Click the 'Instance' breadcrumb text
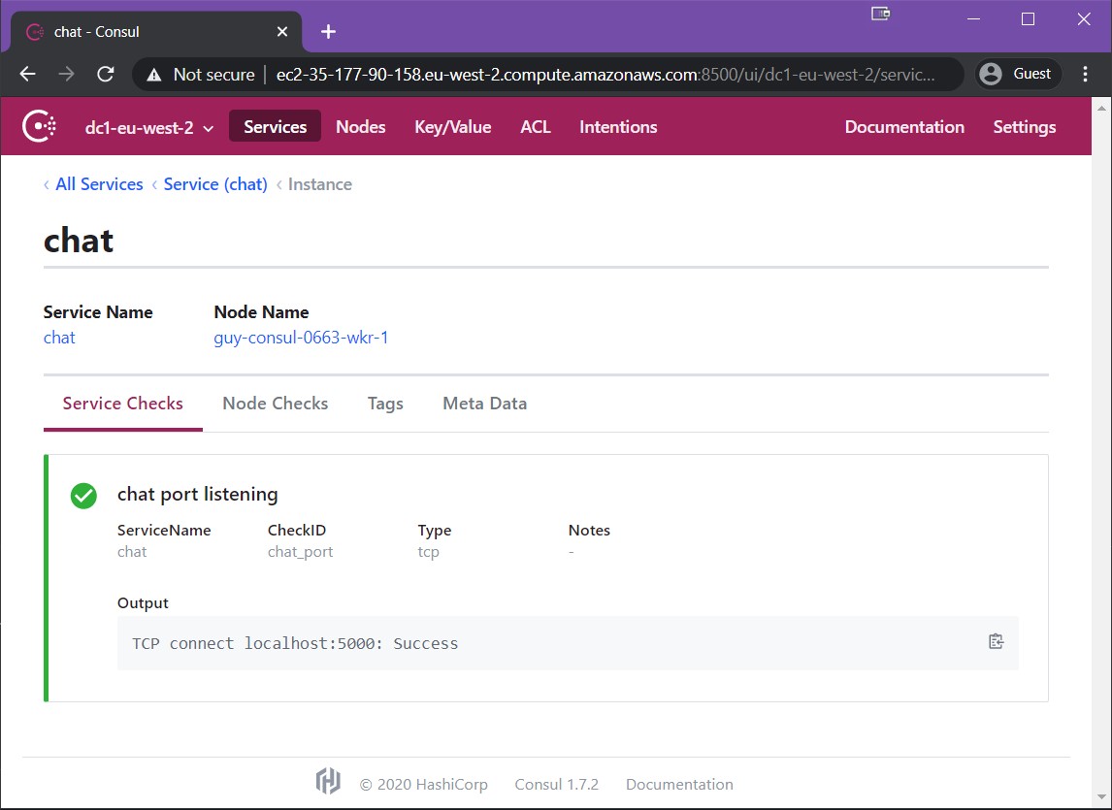 coord(320,184)
